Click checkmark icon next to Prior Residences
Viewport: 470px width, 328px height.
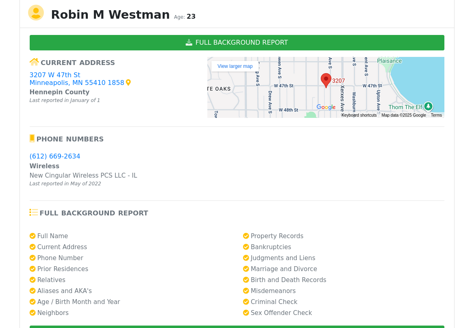click(33, 269)
